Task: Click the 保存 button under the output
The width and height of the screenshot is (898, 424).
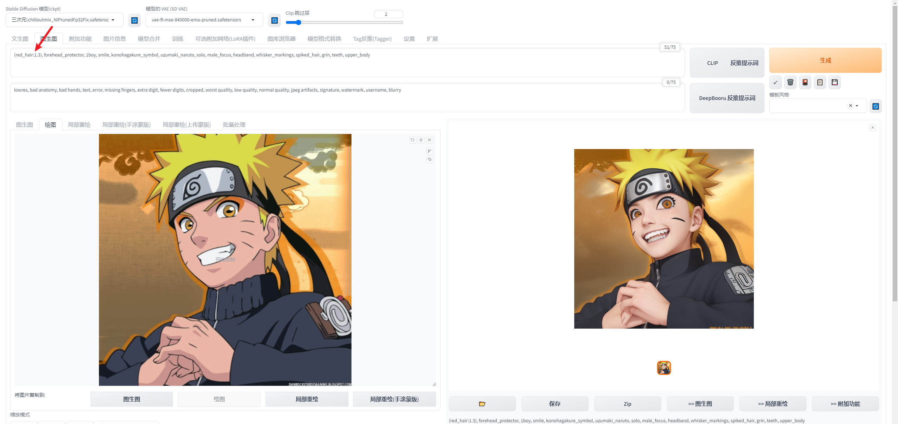Action: tap(555, 404)
